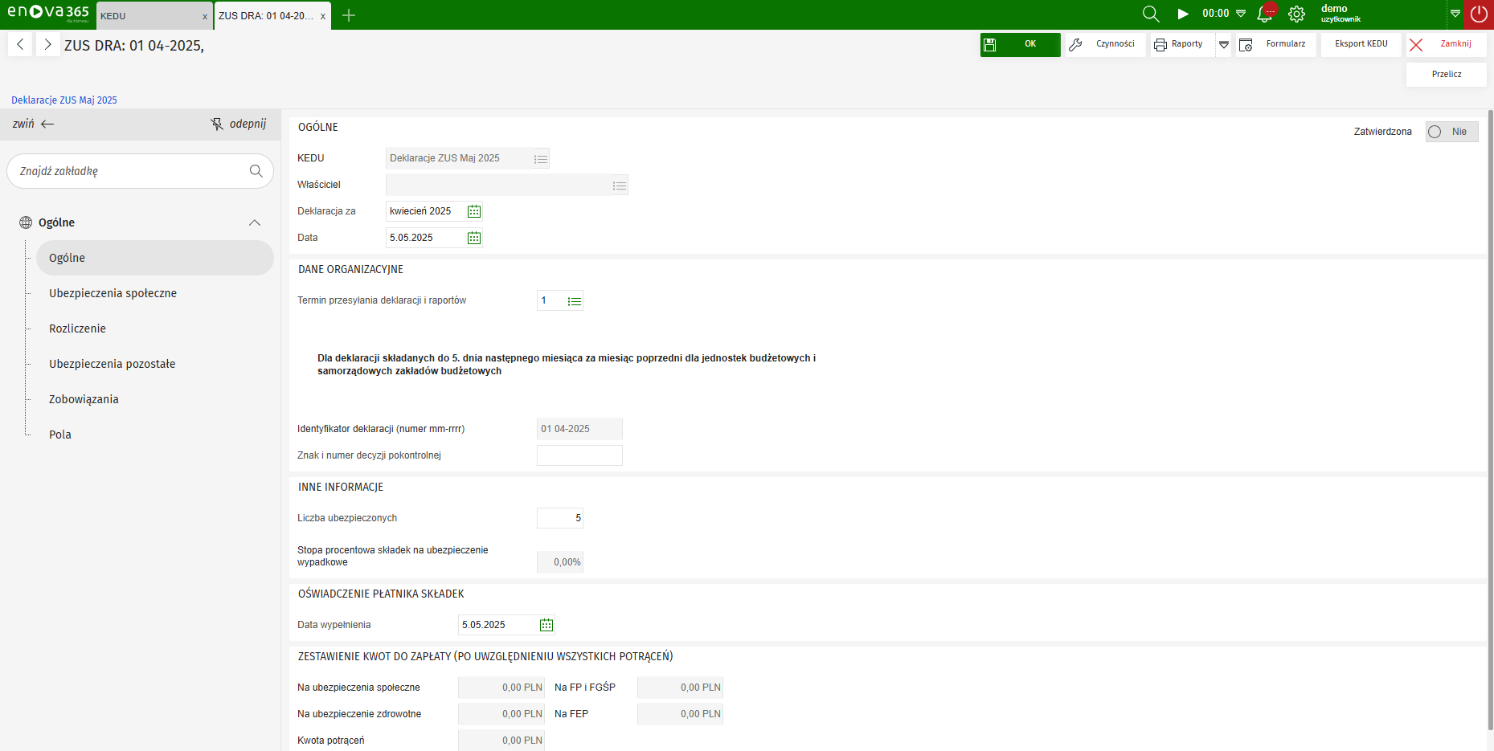Collapse the Ogólne section chevron
The image size is (1494, 751).
click(x=255, y=222)
